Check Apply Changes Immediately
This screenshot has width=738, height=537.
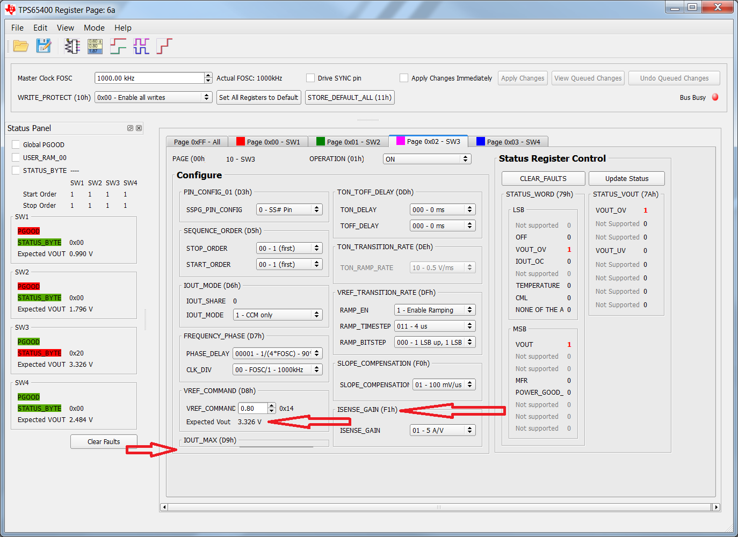click(404, 78)
